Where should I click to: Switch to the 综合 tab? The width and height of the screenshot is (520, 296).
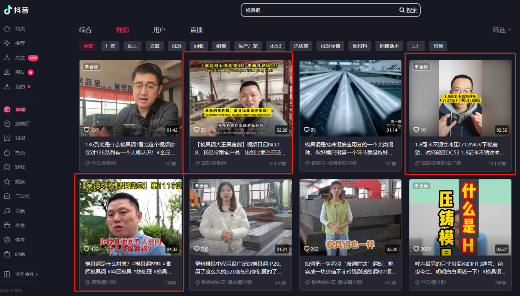point(85,30)
